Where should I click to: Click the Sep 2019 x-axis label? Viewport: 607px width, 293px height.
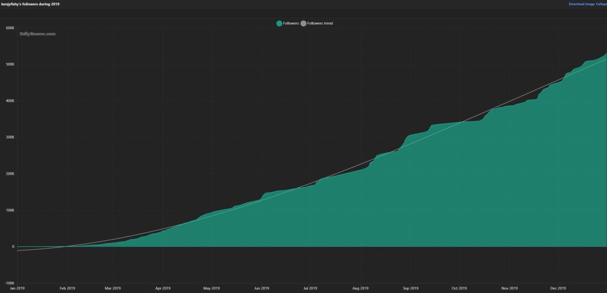point(411,288)
